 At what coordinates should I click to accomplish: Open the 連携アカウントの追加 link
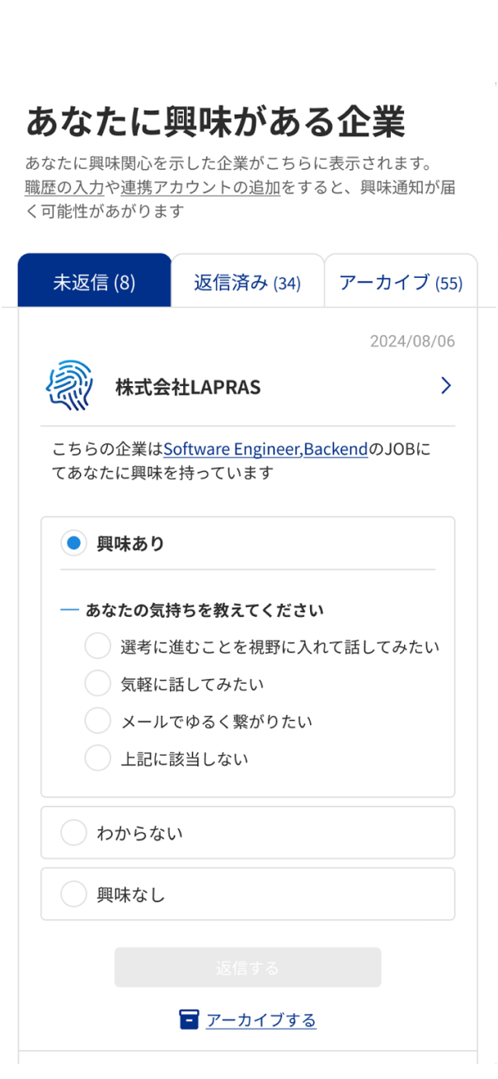pyautogui.click(x=200, y=187)
